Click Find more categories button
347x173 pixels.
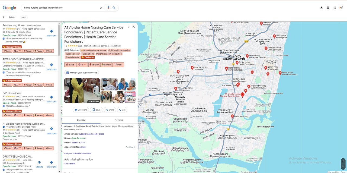pyautogui.click(x=88, y=57)
